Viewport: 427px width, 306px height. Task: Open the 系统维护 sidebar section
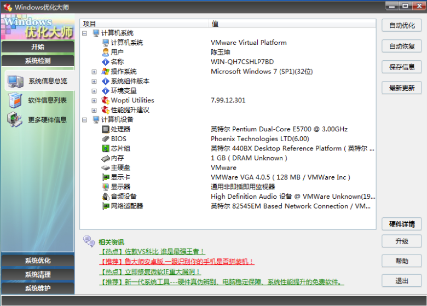point(38,288)
